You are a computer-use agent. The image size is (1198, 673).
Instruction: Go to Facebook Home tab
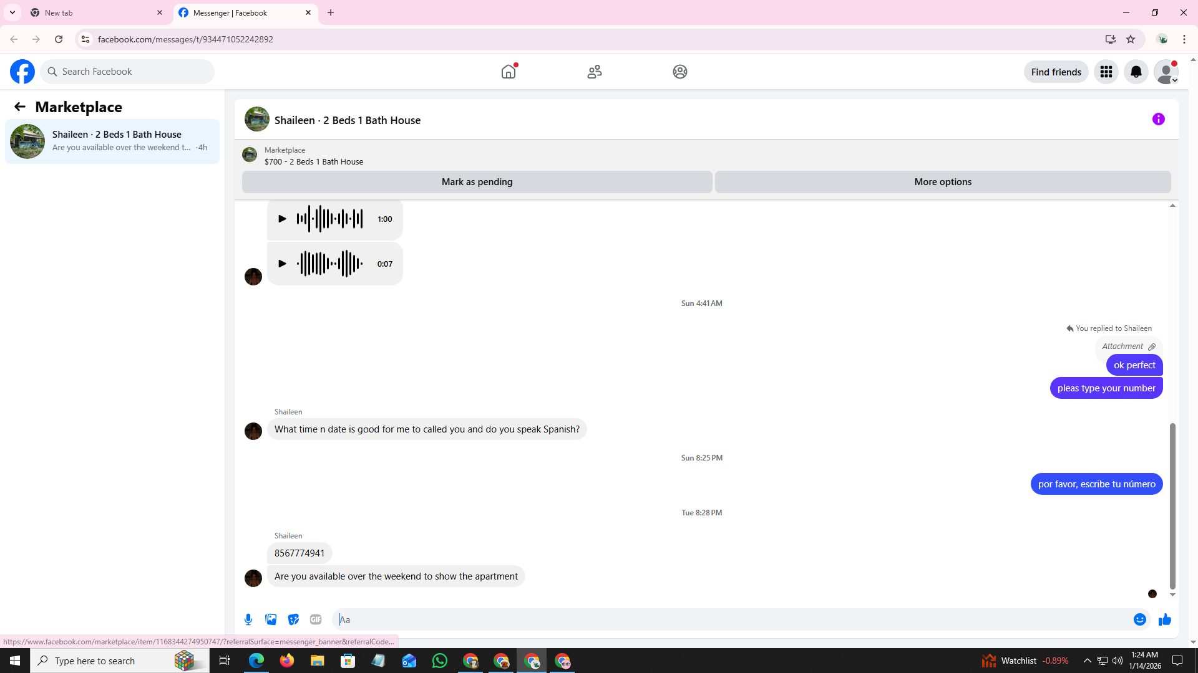[509, 72]
